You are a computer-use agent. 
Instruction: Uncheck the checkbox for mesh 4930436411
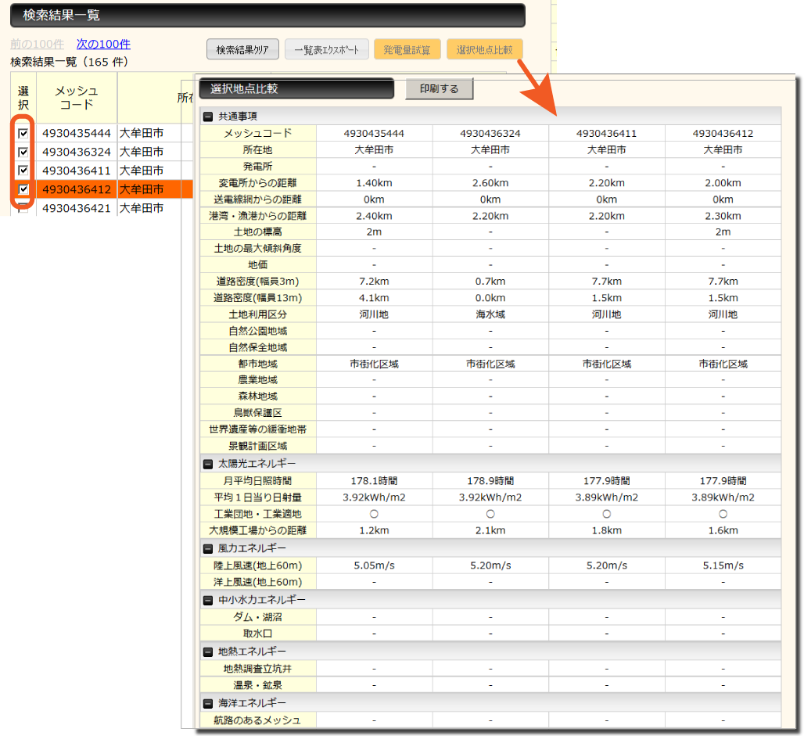coord(23,171)
